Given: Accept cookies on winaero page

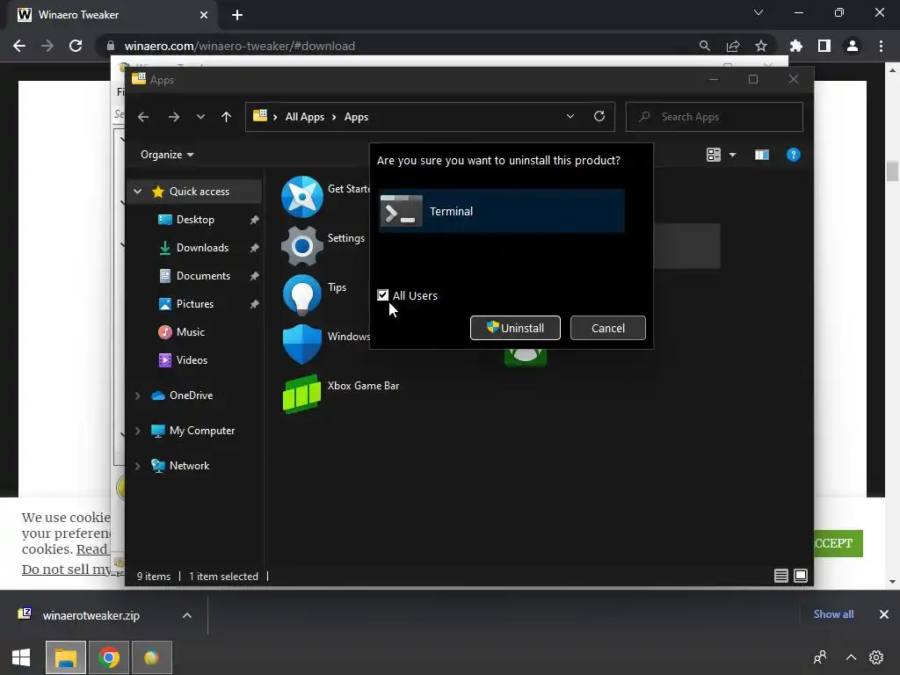Looking at the screenshot, I should (838, 543).
